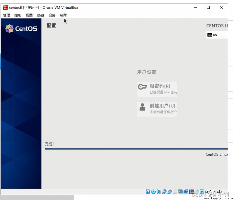Click the host key arrow icon

(x=202, y=192)
